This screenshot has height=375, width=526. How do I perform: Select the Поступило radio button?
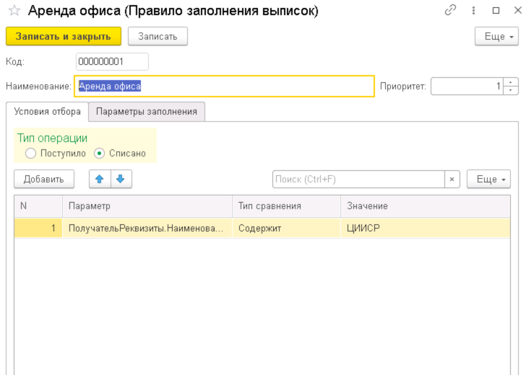tap(30, 154)
